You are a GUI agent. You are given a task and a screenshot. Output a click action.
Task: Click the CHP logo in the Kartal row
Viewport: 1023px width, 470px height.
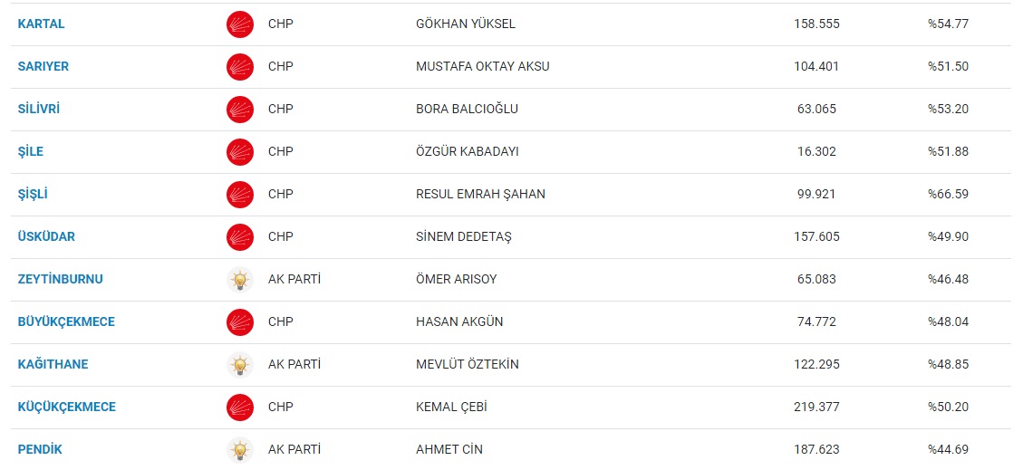click(239, 24)
